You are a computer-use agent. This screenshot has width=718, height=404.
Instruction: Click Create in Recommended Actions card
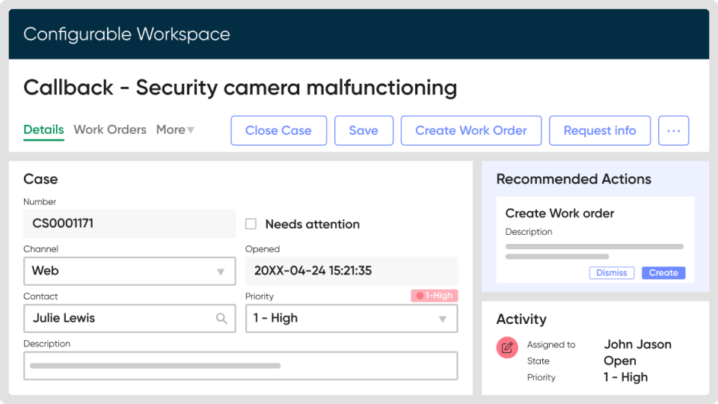click(x=663, y=273)
